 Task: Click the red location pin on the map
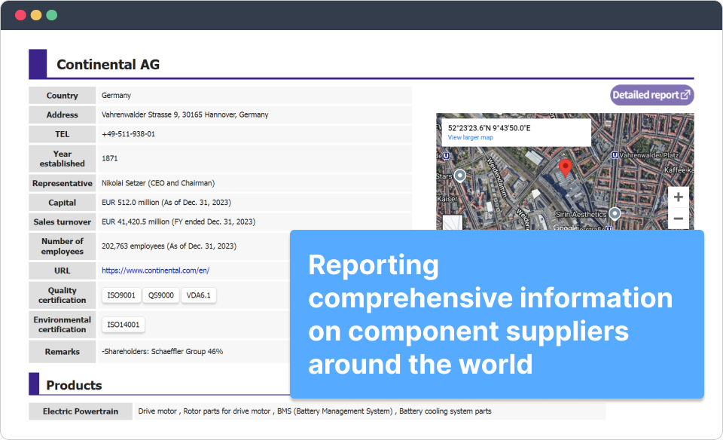566,167
